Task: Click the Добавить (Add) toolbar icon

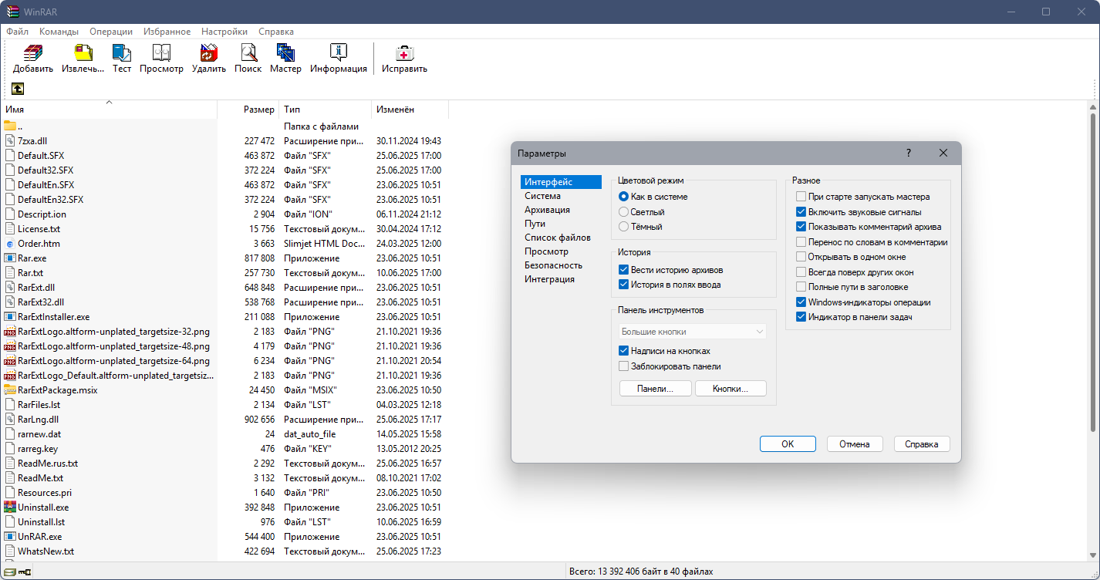Action: coord(33,53)
